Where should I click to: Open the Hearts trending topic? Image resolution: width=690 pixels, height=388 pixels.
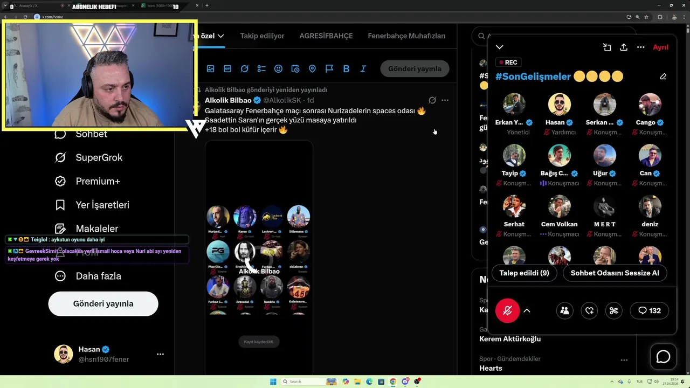point(491,368)
